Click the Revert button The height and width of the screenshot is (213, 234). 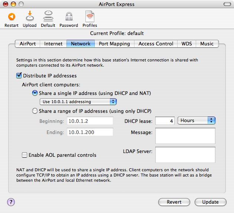click(174, 202)
